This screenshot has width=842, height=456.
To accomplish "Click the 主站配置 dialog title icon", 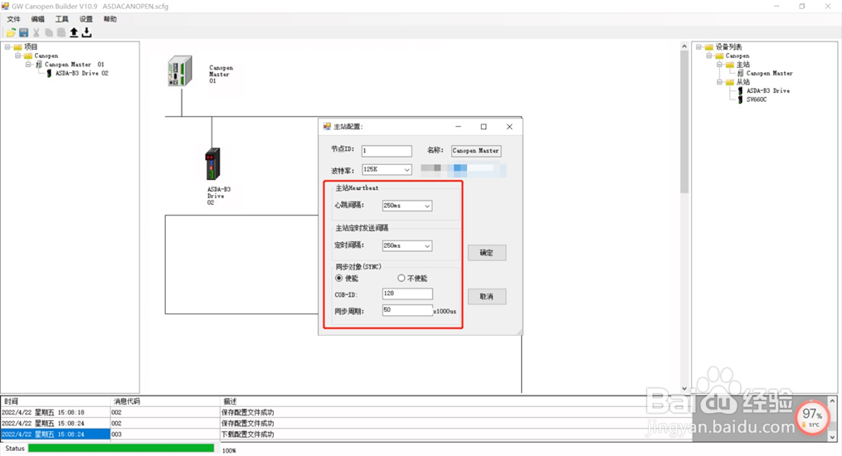I will click(327, 127).
